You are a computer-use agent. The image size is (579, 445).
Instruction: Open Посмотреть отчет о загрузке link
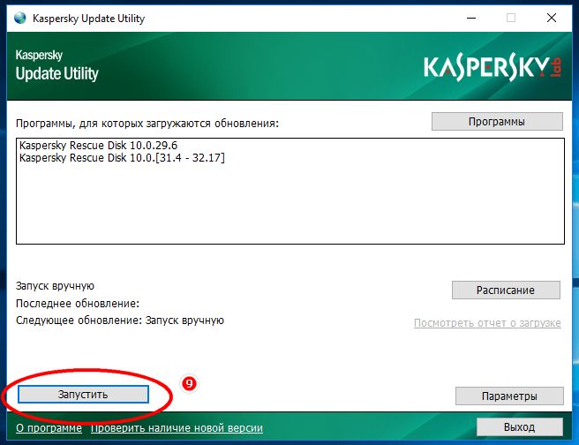pos(487,323)
